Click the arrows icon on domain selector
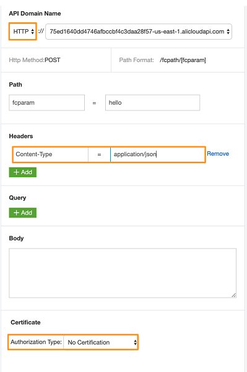 pos(228,32)
